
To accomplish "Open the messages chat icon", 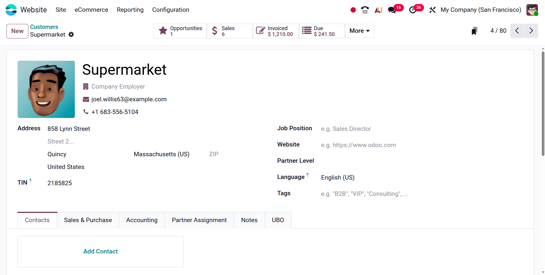I will tap(392, 10).
